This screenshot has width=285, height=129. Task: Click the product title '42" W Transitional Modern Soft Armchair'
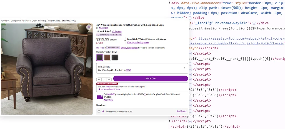click(x=130, y=25)
